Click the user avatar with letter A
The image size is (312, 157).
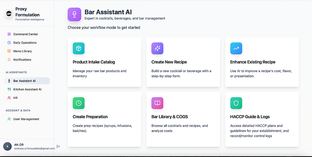tap(7, 146)
